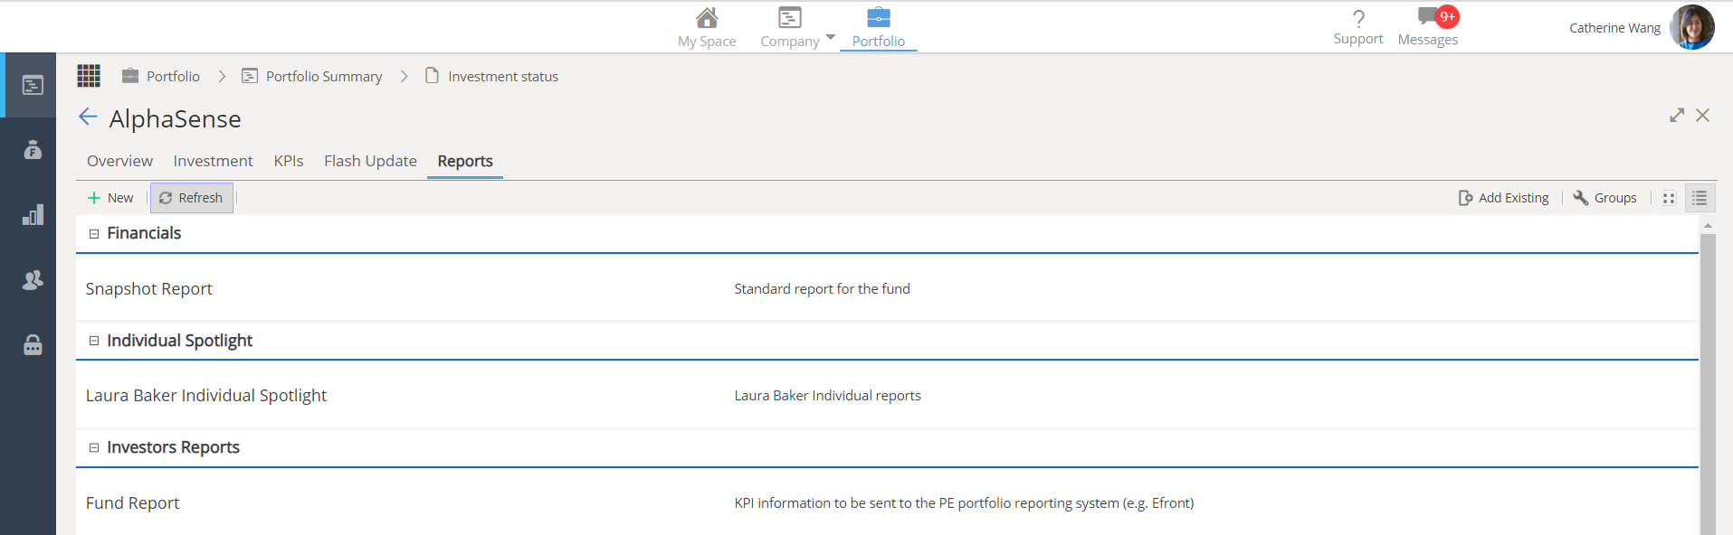
Task: Click Add Existing report button
Action: tap(1503, 198)
